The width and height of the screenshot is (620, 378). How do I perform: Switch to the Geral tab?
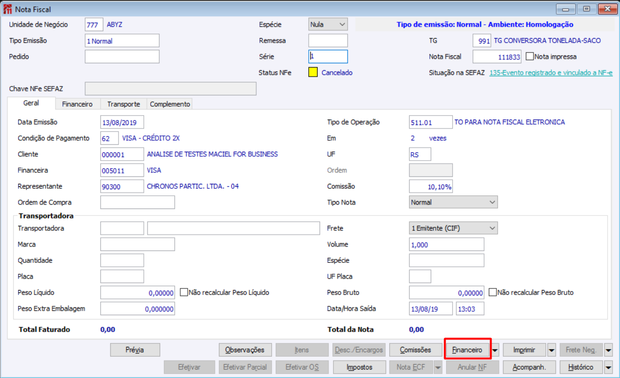point(31,103)
